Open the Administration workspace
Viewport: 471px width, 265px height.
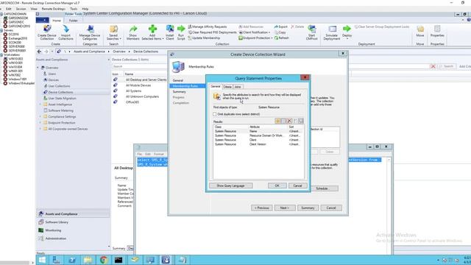tap(56, 239)
